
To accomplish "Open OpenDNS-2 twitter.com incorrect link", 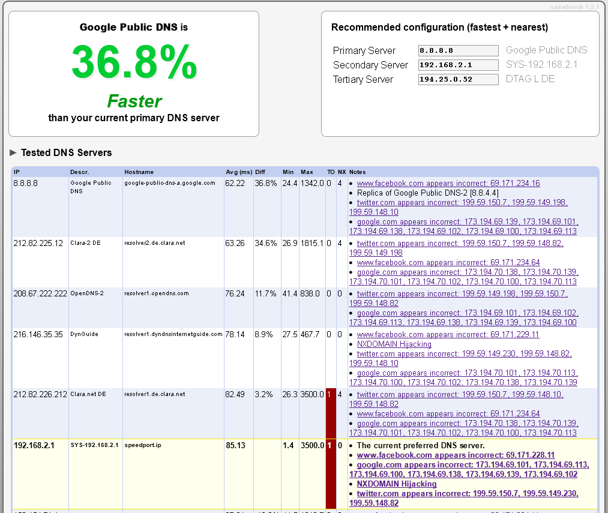I will 462,294.
